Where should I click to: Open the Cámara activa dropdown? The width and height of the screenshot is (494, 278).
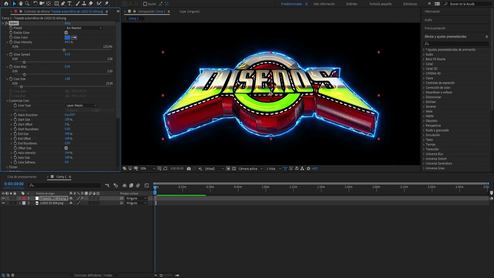(250, 168)
